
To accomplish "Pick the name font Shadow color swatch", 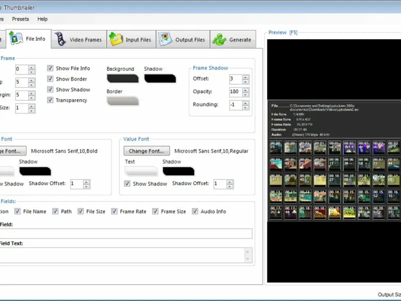I will click(35, 171).
